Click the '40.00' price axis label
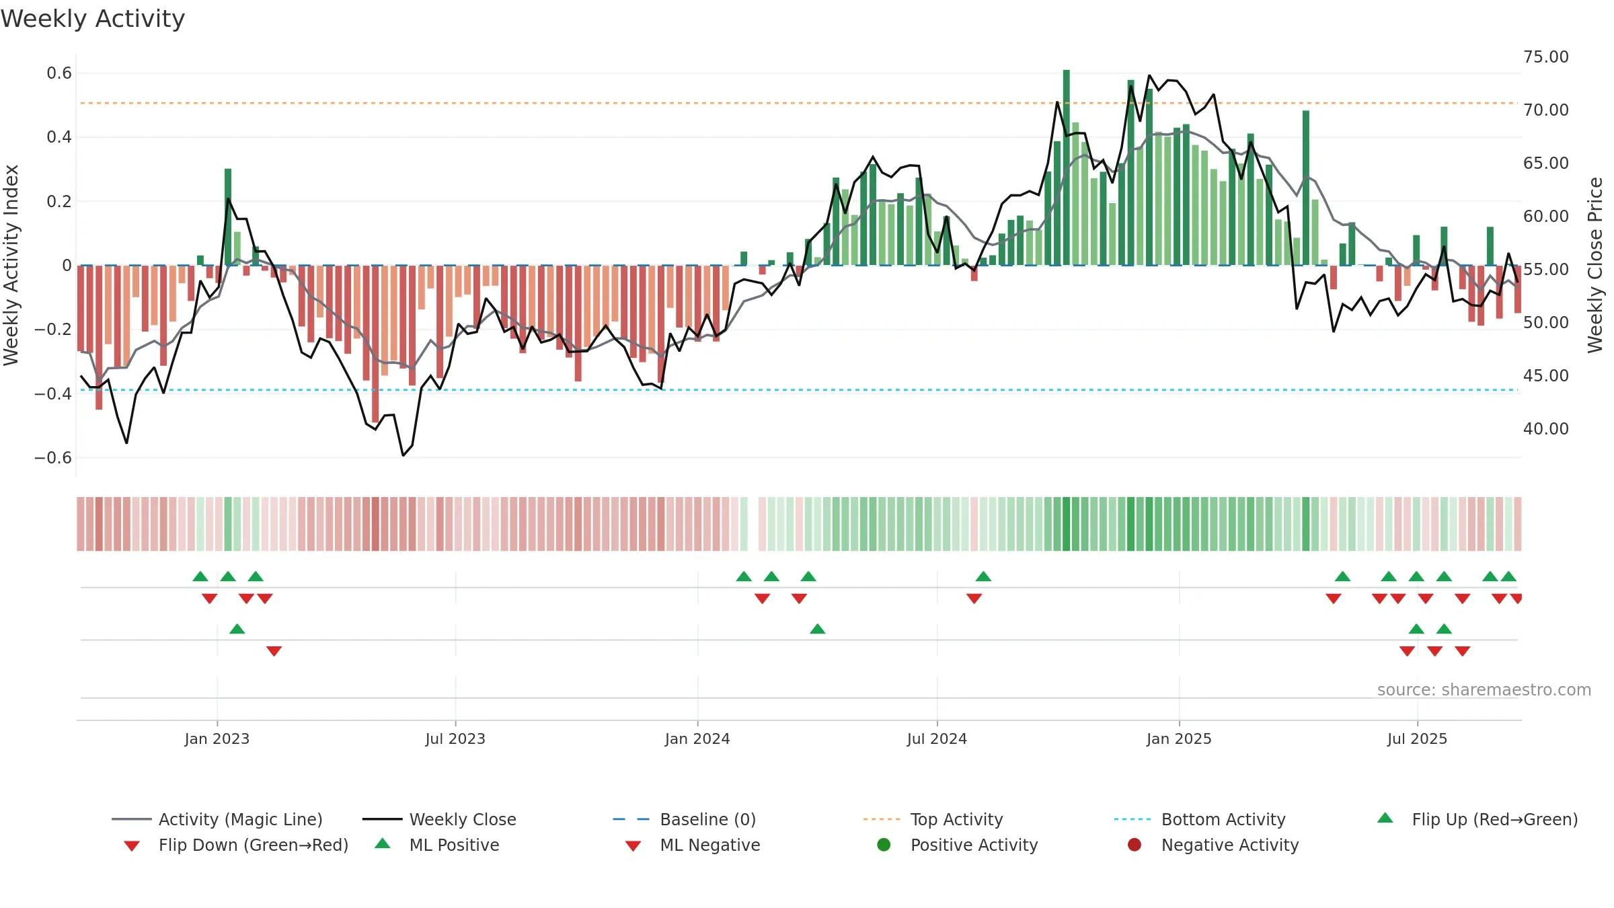 (1546, 428)
